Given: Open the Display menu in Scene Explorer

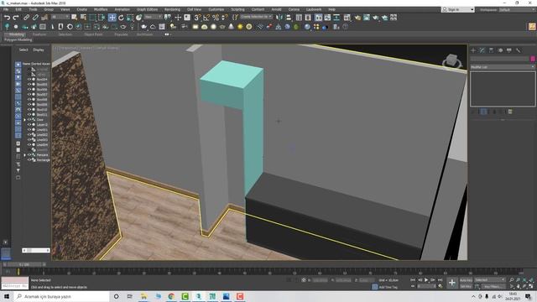Looking at the screenshot, I should point(39,50).
